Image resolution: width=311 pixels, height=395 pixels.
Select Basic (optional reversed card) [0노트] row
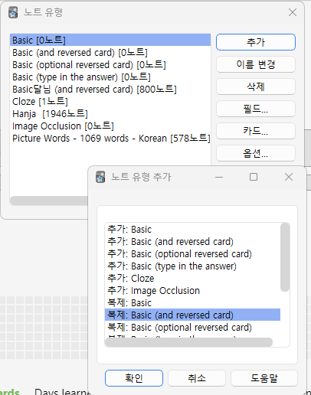pyautogui.click(x=110, y=64)
